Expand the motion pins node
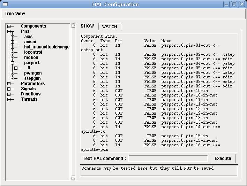Image resolution: width=247 pixels, height=186 pixels. coord(13,57)
